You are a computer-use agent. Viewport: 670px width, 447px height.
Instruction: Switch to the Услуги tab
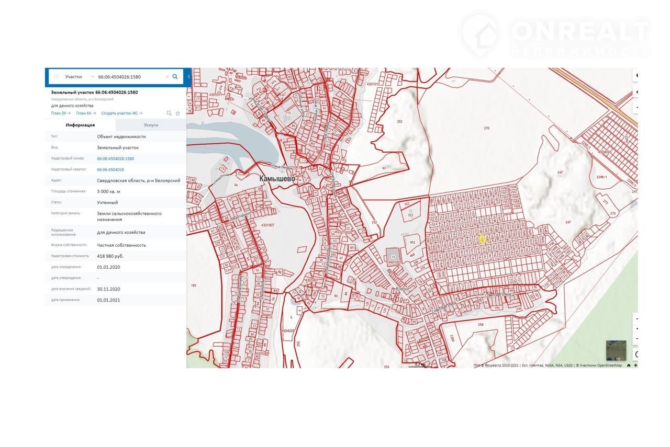click(x=151, y=125)
